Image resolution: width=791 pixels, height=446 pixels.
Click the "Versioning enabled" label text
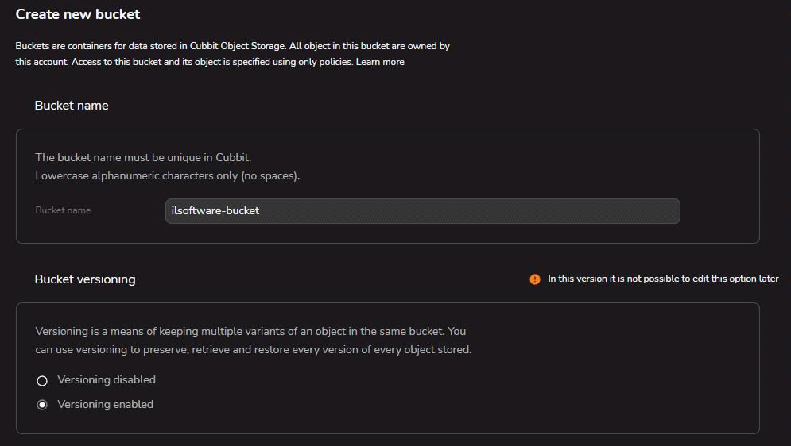pyautogui.click(x=106, y=404)
